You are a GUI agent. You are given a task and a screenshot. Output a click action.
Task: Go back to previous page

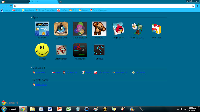2,6
